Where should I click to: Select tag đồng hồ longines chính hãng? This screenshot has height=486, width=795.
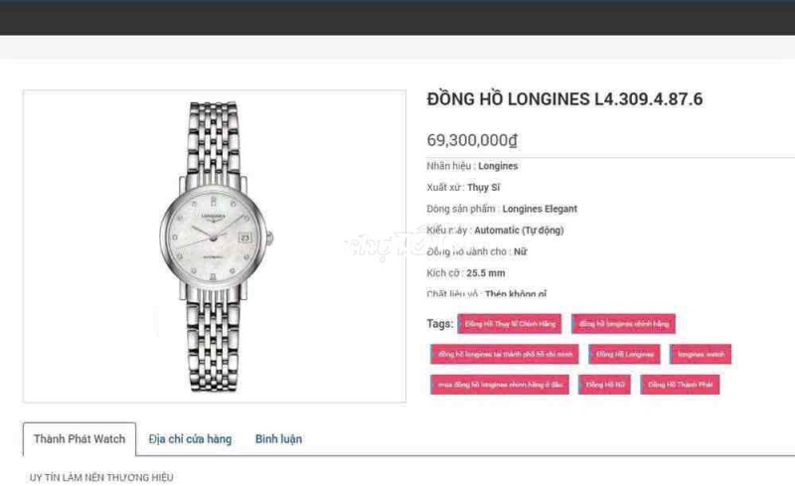click(624, 324)
